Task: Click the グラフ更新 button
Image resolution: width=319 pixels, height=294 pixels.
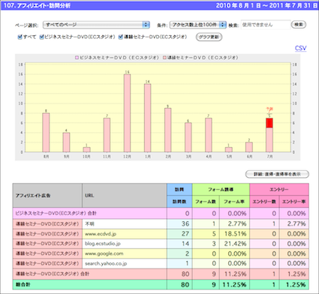Action: 209,37
